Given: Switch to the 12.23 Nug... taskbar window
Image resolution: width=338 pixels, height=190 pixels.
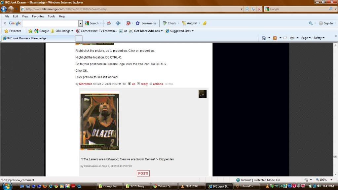Looking at the screenshot, I should pos(137,186).
